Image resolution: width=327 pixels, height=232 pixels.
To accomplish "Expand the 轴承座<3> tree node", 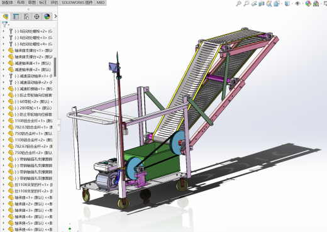I will click(3, 210).
